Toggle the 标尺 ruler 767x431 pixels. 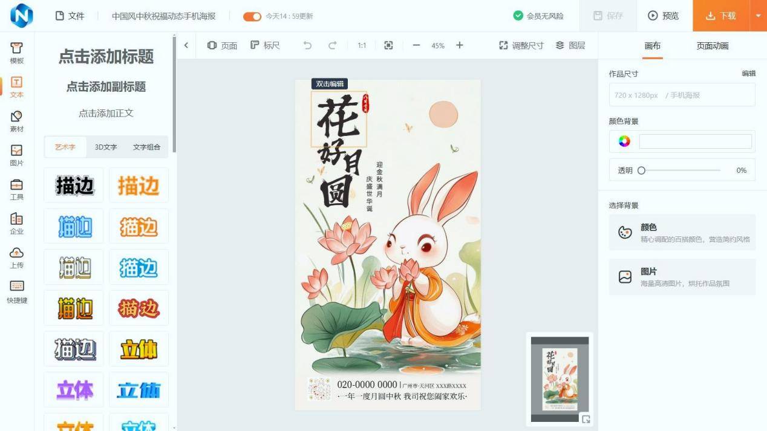(265, 45)
